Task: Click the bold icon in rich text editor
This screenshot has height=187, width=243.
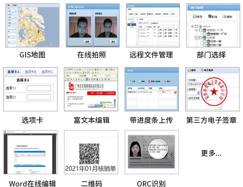Action: (71, 79)
